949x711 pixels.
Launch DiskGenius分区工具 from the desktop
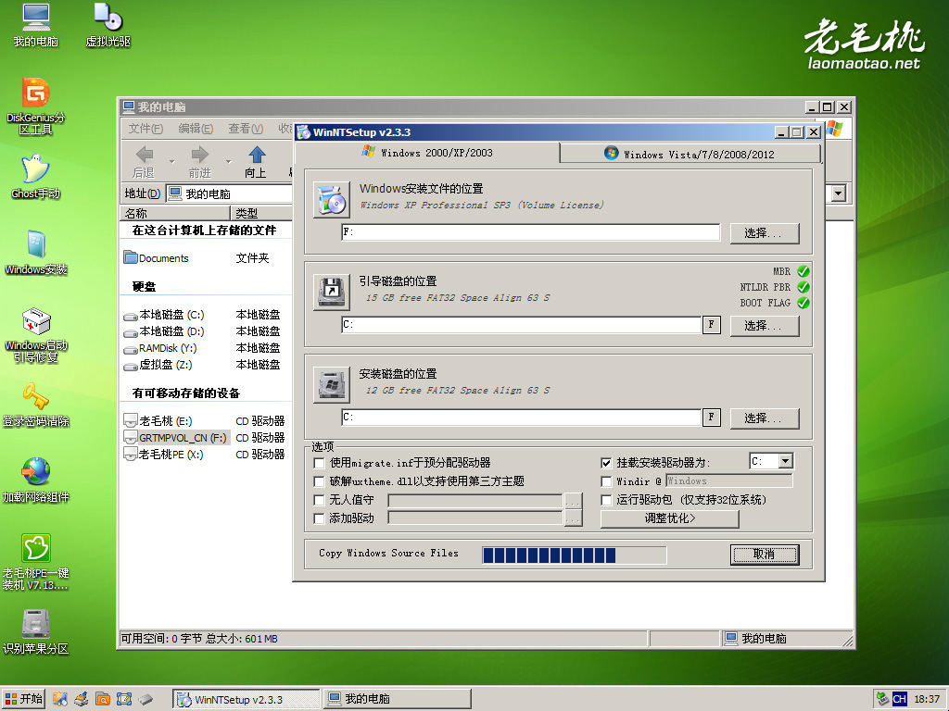36,106
